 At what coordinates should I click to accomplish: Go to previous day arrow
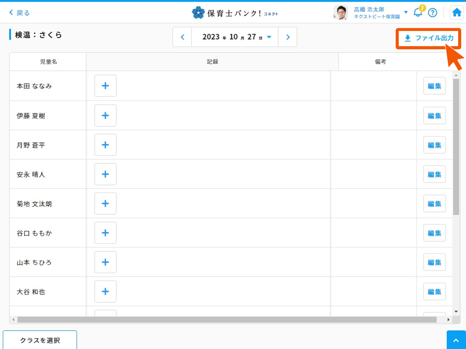pos(183,37)
